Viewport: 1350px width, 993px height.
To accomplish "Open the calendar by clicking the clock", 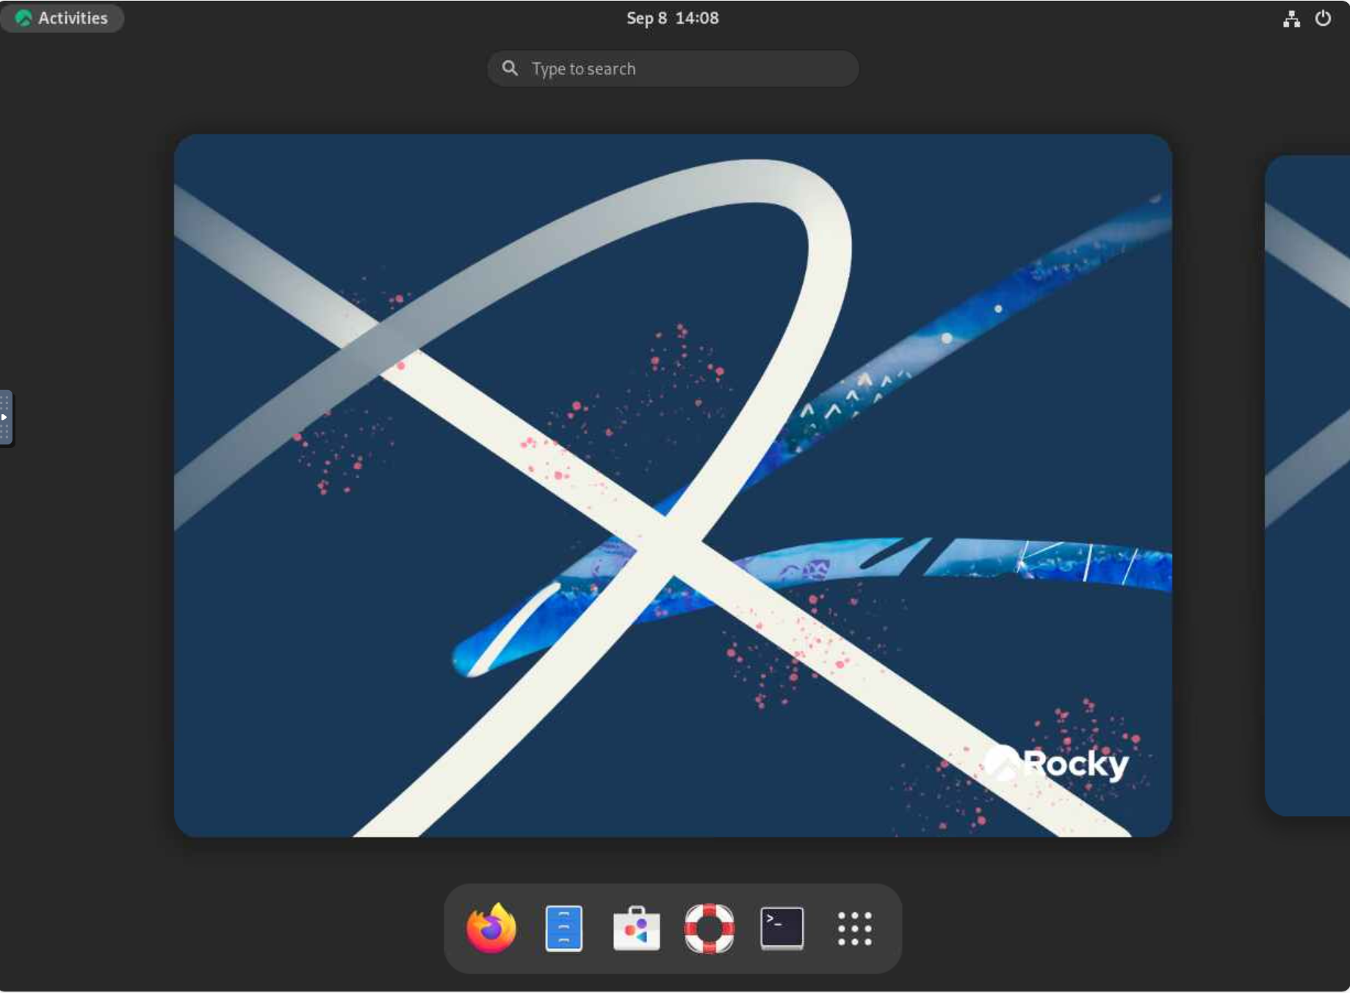I will pyautogui.click(x=671, y=18).
